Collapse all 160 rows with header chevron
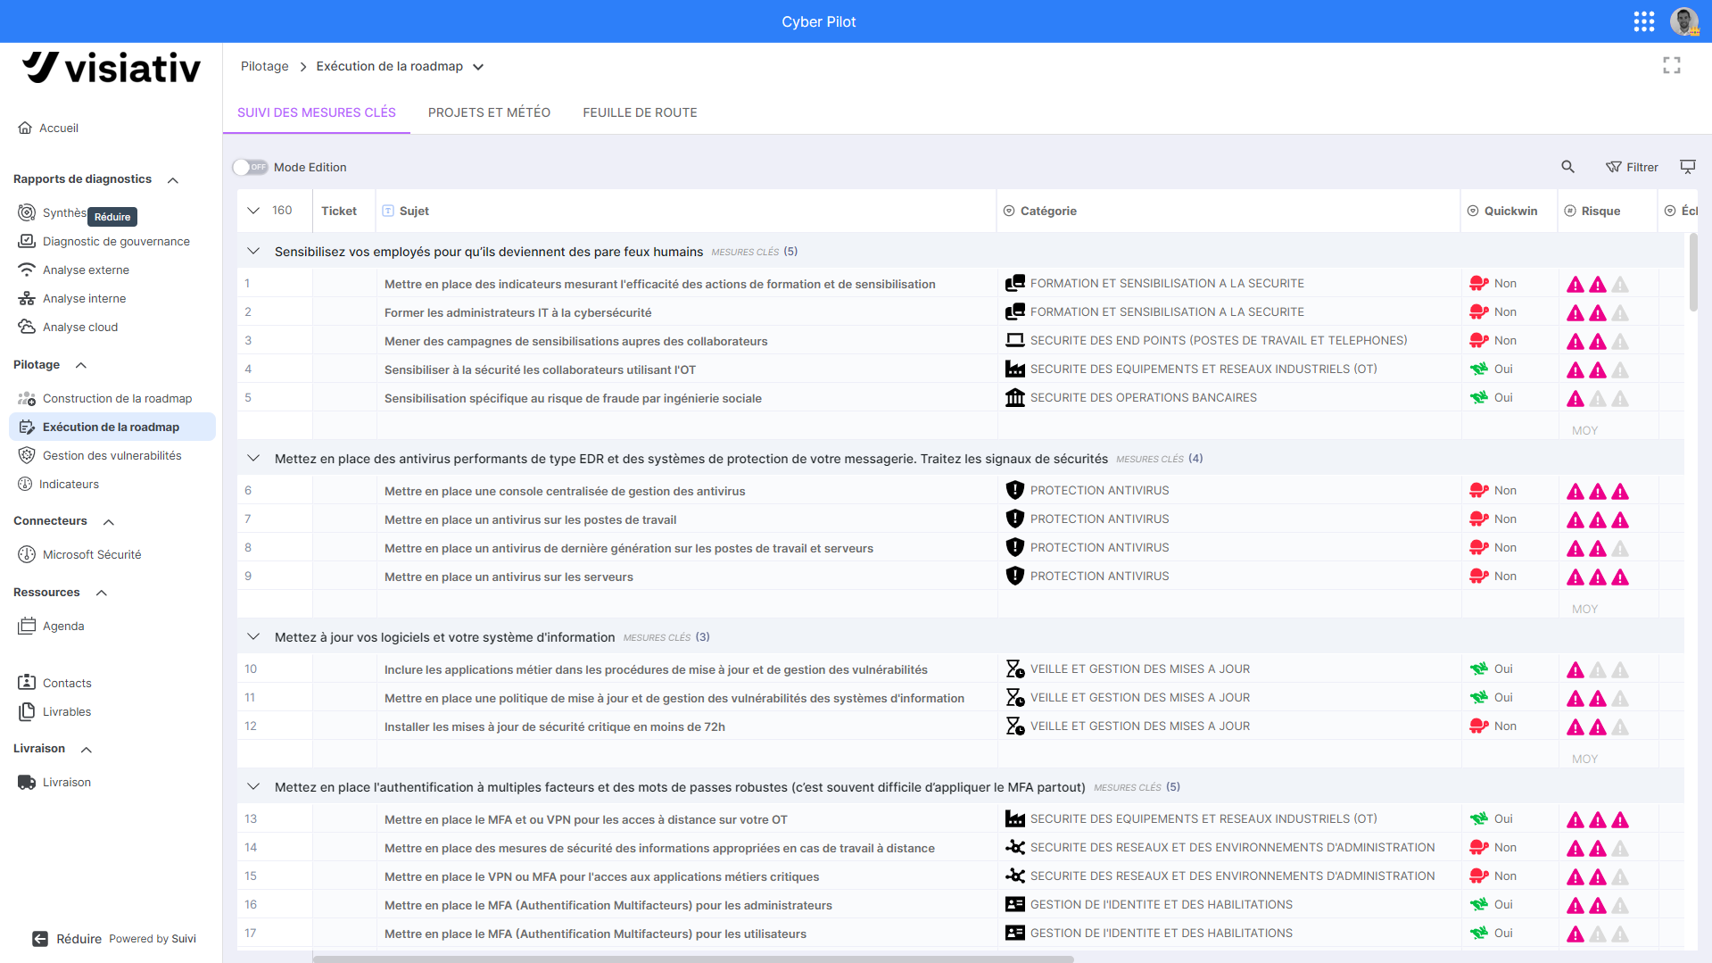Image resolution: width=1712 pixels, height=963 pixels. pos(253,211)
